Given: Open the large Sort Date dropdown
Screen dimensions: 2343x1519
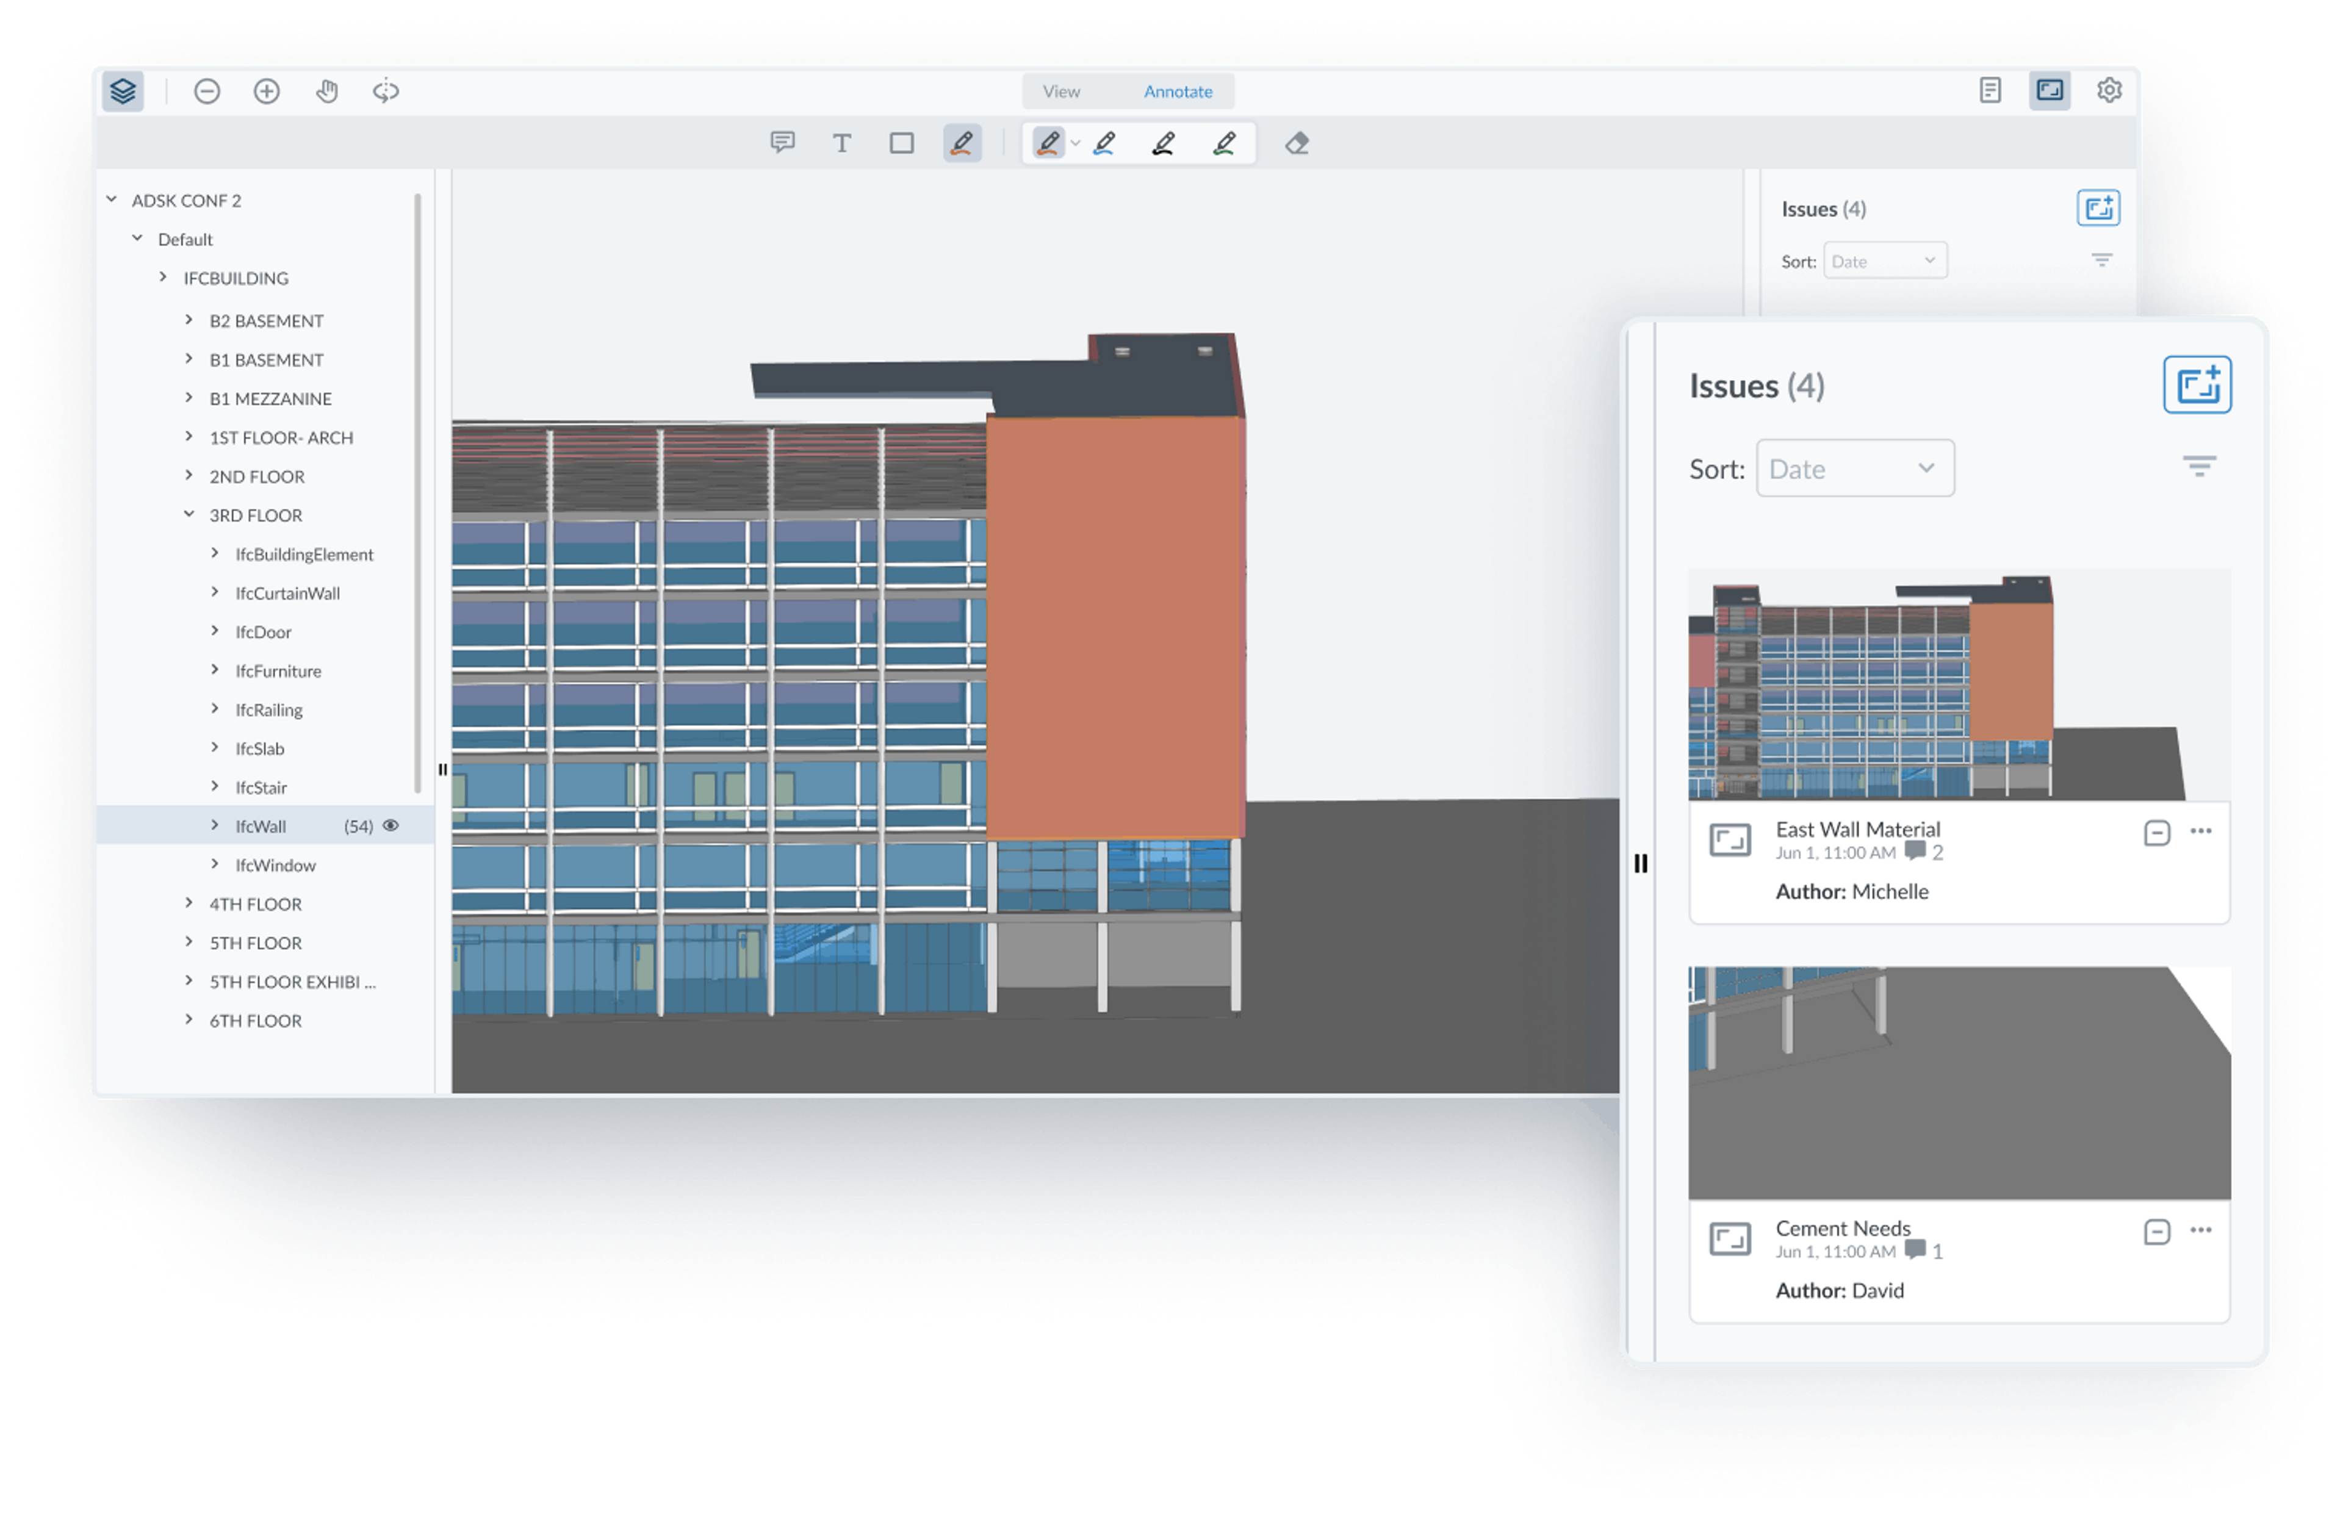Looking at the screenshot, I should pos(1855,469).
